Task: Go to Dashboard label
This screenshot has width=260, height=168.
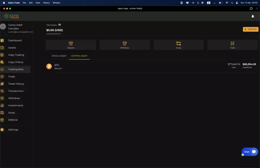Action: click(15, 40)
